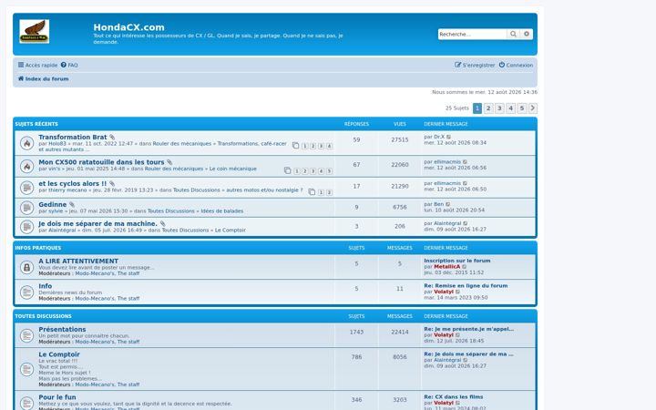The image size is (656, 410).
Task: Click HondaCX.com site title
Action: (128, 27)
